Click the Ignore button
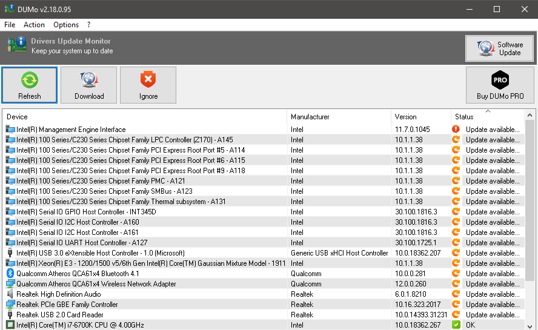 pos(148,85)
